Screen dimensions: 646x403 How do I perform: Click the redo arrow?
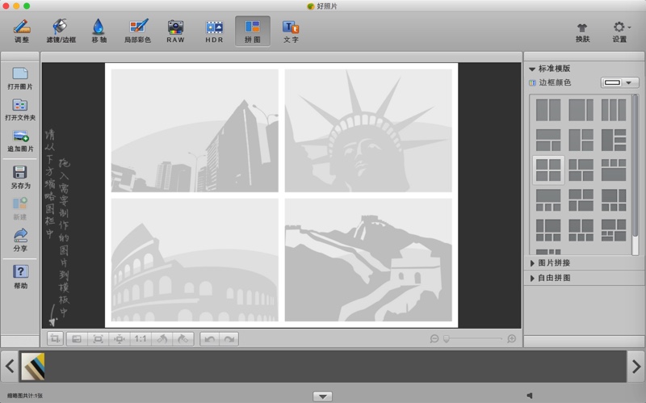[x=229, y=338]
